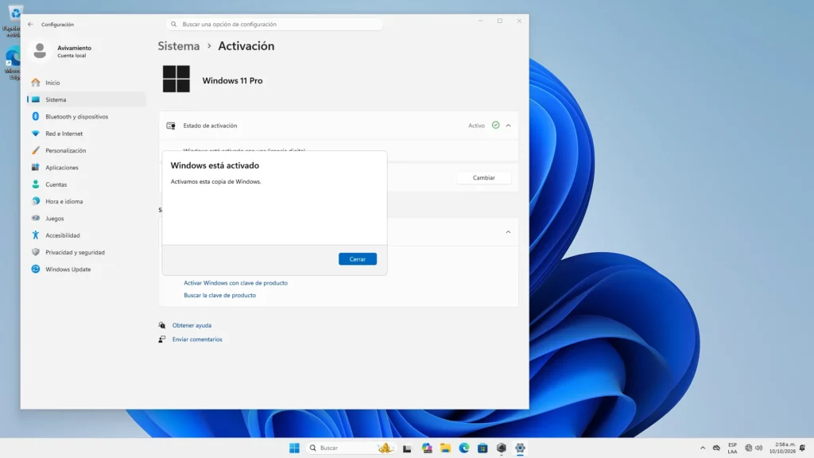Open the dark app icon left of taskbar Settings

point(502,448)
